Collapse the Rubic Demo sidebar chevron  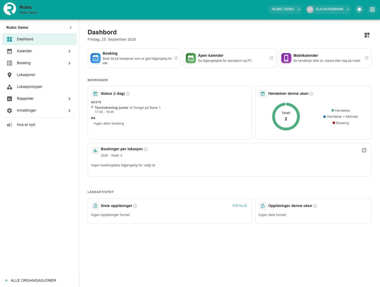coord(71,27)
